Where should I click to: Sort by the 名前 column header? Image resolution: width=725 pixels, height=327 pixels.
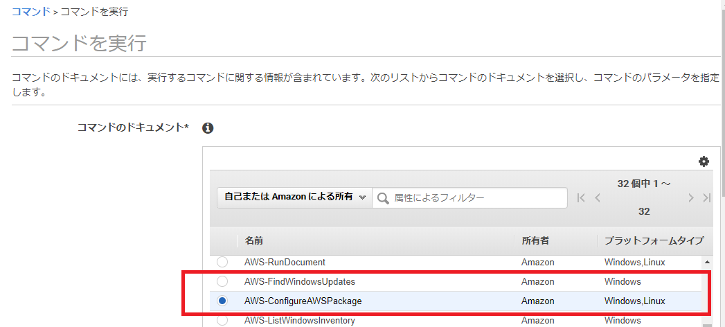pyautogui.click(x=254, y=240)
